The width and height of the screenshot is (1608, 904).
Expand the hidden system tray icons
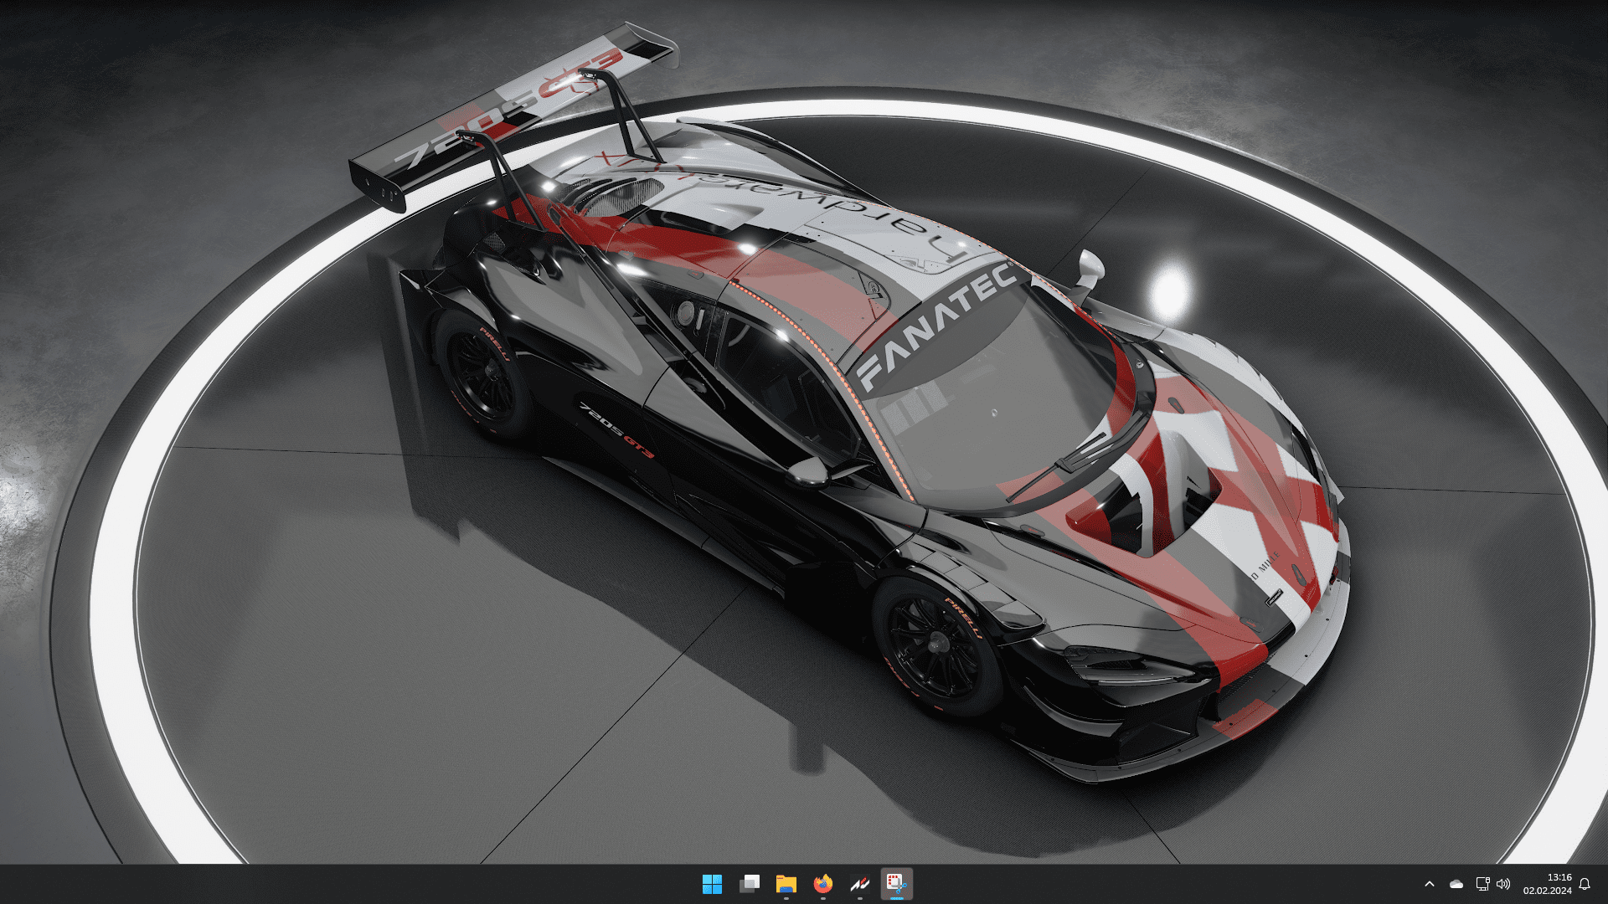click(x=1430, y=884)
